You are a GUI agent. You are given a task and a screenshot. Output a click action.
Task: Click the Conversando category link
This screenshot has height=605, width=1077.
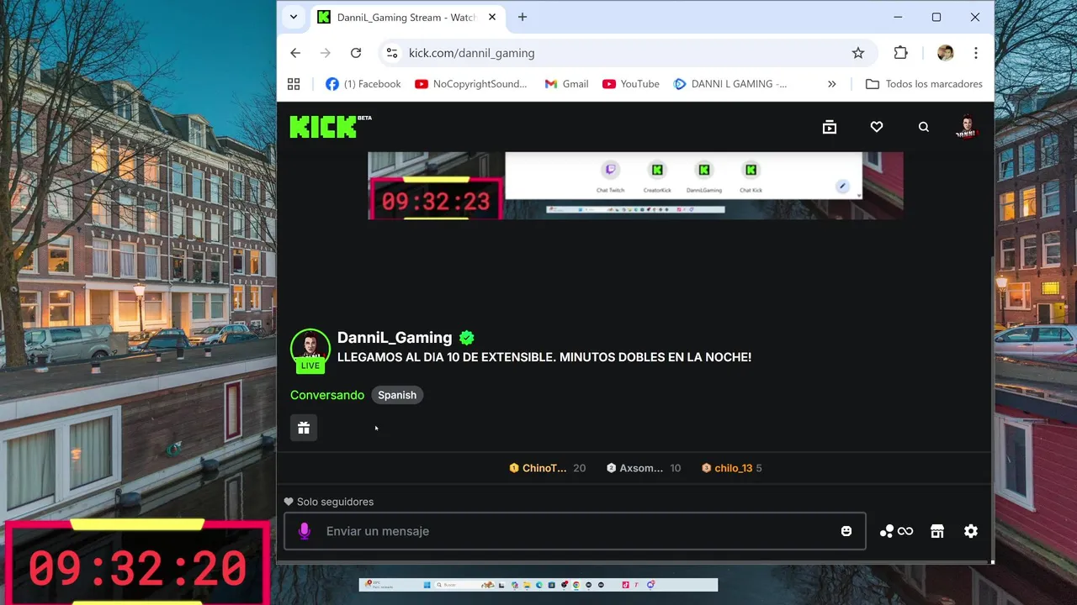[327, 395]
